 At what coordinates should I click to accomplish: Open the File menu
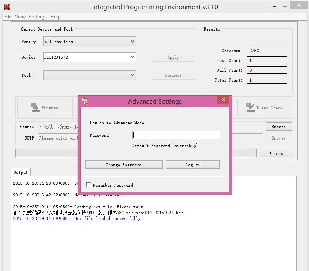click(8, 17)
